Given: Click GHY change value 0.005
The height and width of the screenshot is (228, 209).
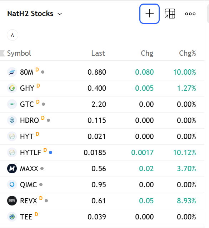Looking at the screenshot, I should [144, 88].
